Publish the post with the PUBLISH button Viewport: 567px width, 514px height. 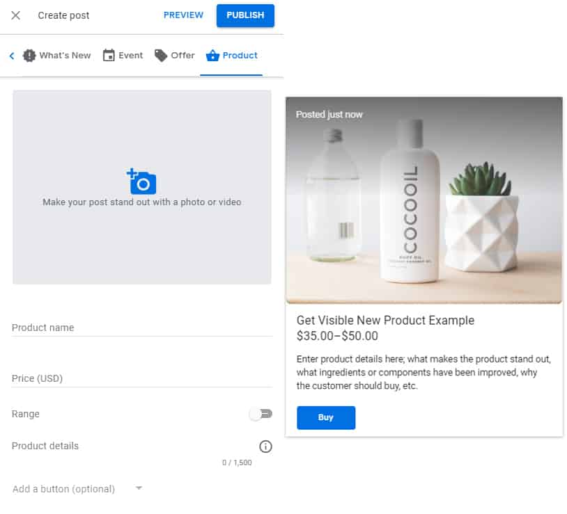tap(245, 15)
